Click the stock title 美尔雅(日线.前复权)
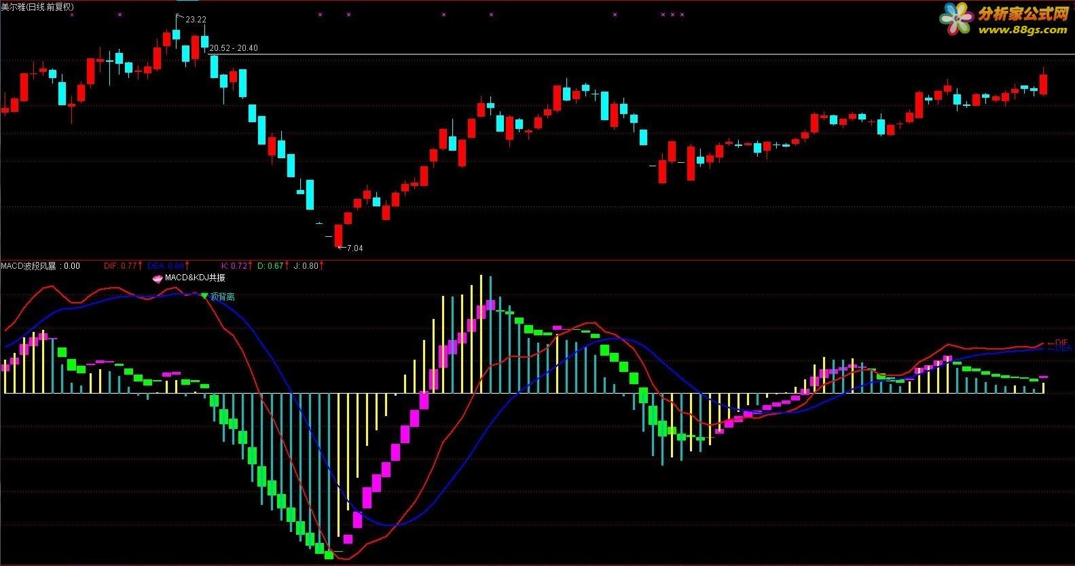This screenshot has width=1075, height=566. pyautogui.click(x=37, y=6)
